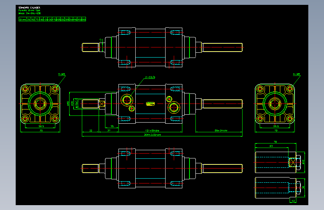Click the '121+Stroke' dimension text
324x210 pixels.
tap(152, 130)
